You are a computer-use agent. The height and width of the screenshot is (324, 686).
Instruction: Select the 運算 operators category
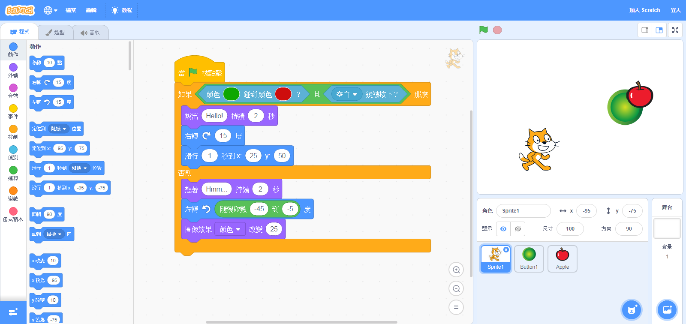[13, 173]
